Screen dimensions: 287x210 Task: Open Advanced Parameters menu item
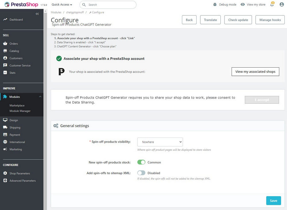22,180
